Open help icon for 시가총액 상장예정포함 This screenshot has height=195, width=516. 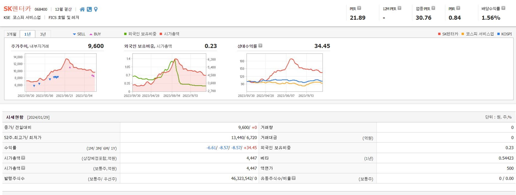point(23,158)
